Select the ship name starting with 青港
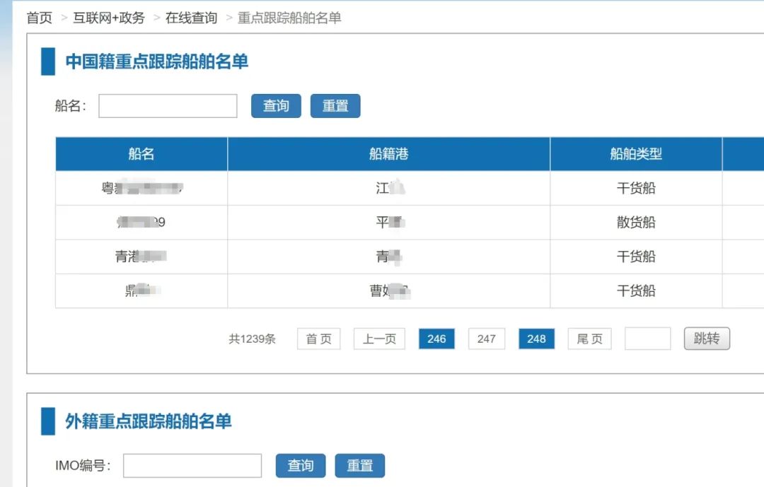Viewport: 764px width, 487px height. pyautogui.click(x=141, y=257)
